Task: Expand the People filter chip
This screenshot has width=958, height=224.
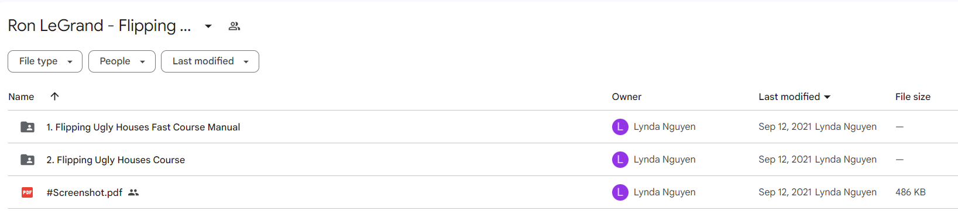Action: (x=122, y=61)
